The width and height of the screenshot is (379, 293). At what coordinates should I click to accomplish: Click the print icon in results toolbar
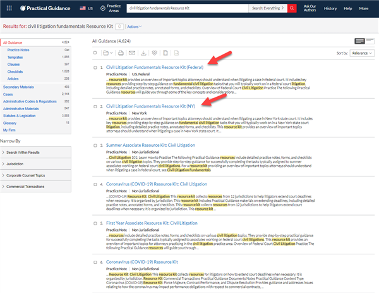pos(121,53)
